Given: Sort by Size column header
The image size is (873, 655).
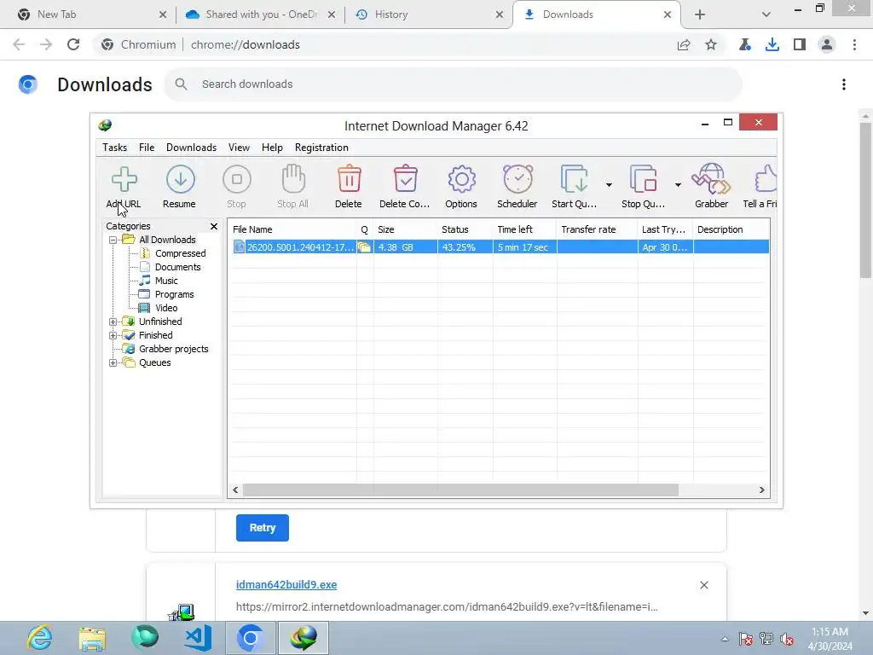Looking at the screenshot, I should point(405,229).
